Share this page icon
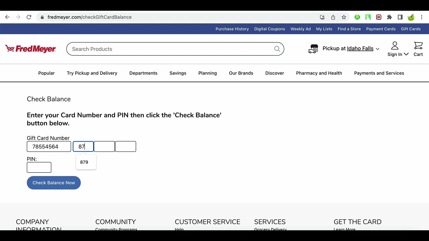Viewport: 429px width, 241px height. [x=333, y=17]
